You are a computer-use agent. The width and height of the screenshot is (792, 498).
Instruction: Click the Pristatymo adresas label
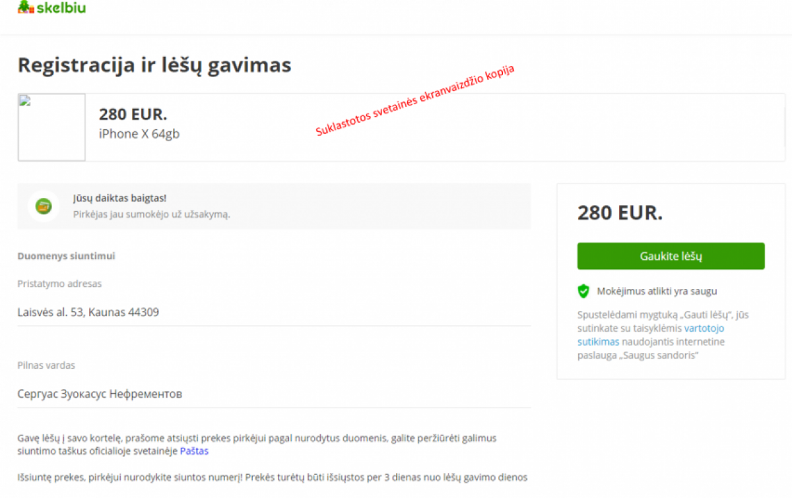coord(59,284)
